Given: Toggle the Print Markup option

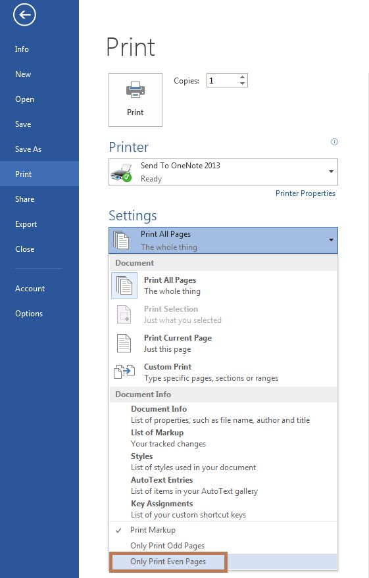Looking at the screenshot, I should [x=223, y=530].
